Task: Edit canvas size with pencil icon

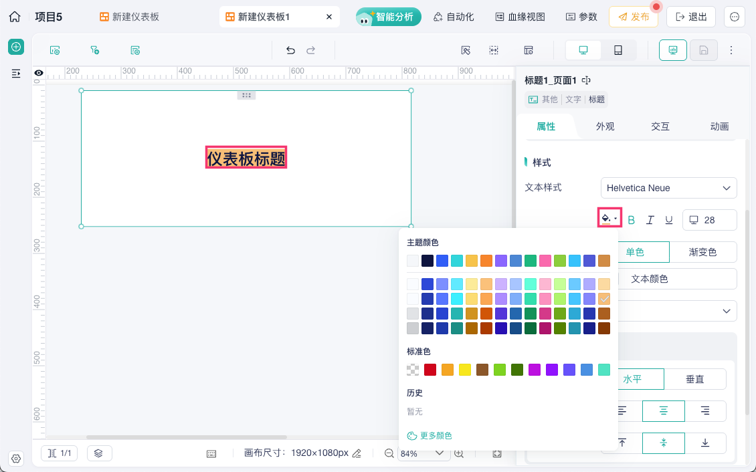Action: tap(357, 453)
